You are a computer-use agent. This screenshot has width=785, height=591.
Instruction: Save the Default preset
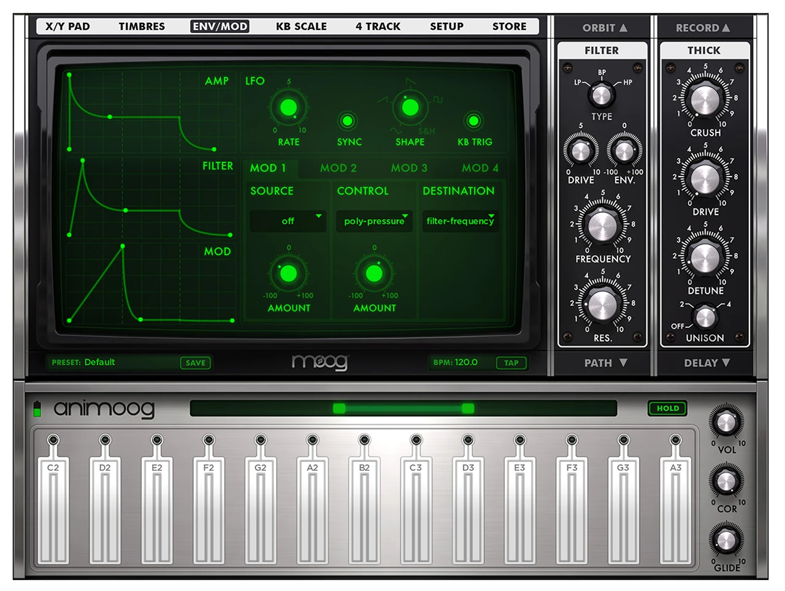click(195, 363)
